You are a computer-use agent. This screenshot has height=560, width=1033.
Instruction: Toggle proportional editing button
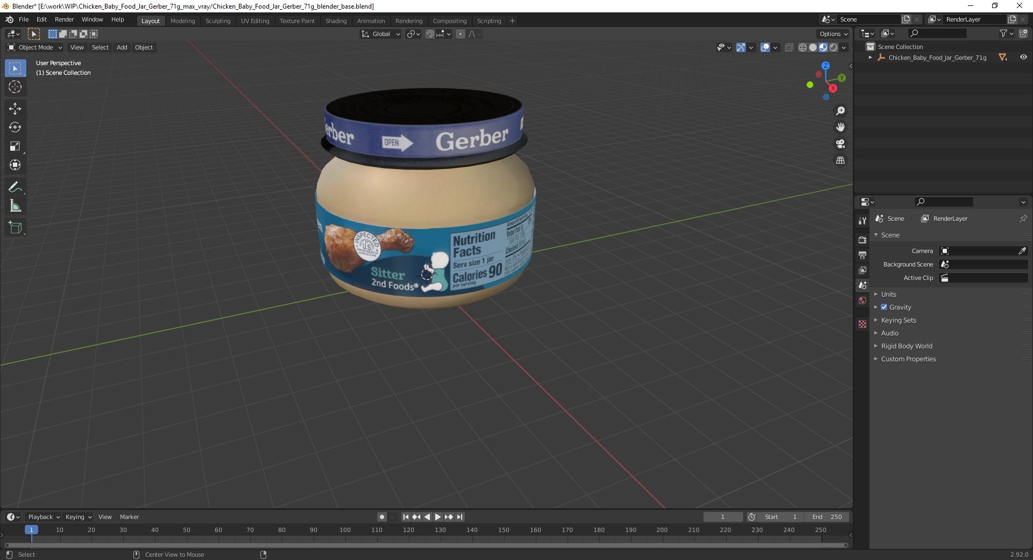[x=461, y=34]
